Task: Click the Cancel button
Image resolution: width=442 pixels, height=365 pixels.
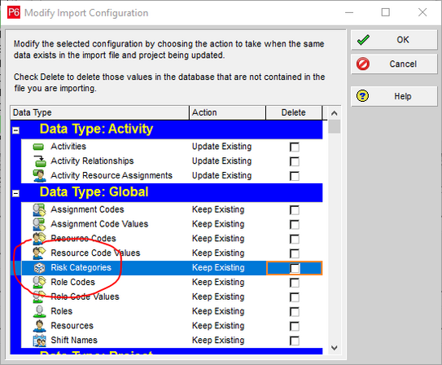Action: coord(394,64)
